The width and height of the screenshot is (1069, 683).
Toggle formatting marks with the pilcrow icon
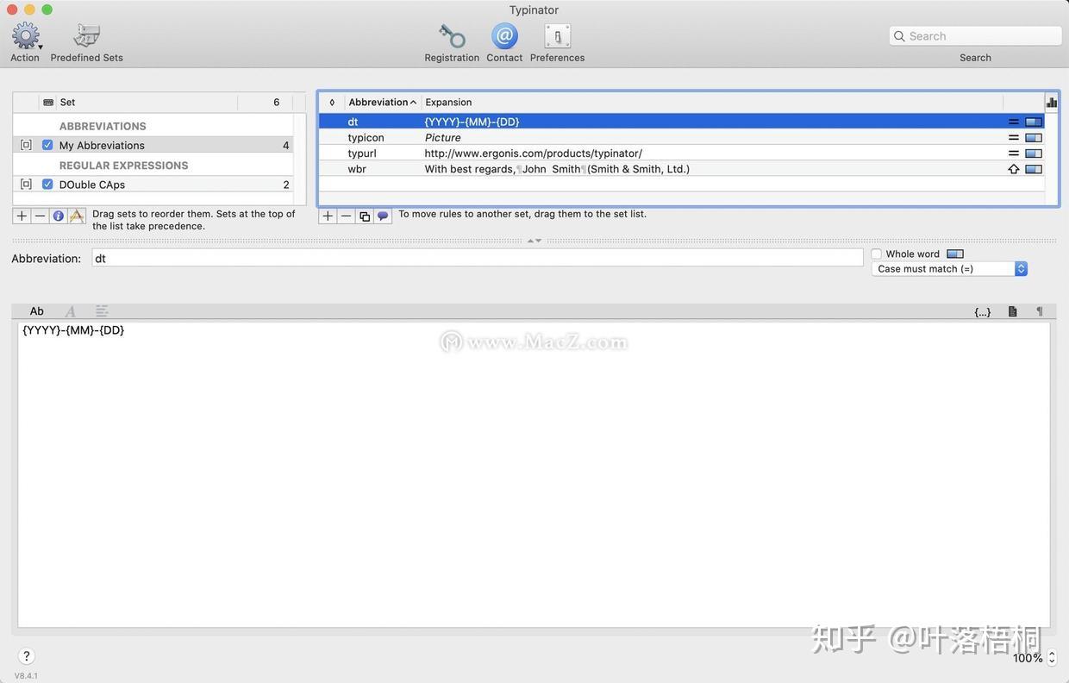pyautogui.click(x=1039, y=310)
